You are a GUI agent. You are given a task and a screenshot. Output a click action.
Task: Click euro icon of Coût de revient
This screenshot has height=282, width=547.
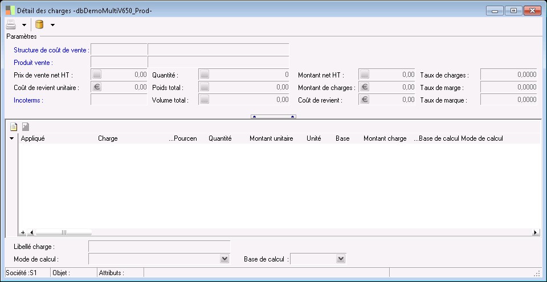click(x=365, y=100)
